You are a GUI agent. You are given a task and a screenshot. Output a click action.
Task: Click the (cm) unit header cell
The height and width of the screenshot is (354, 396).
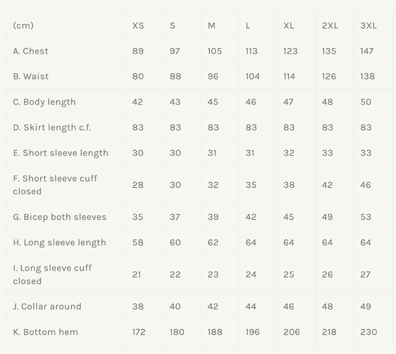(x=23, y=26)
